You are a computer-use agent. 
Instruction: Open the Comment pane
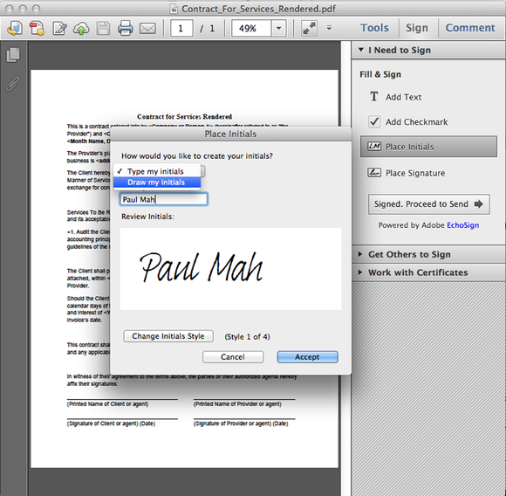click(470, 28)
